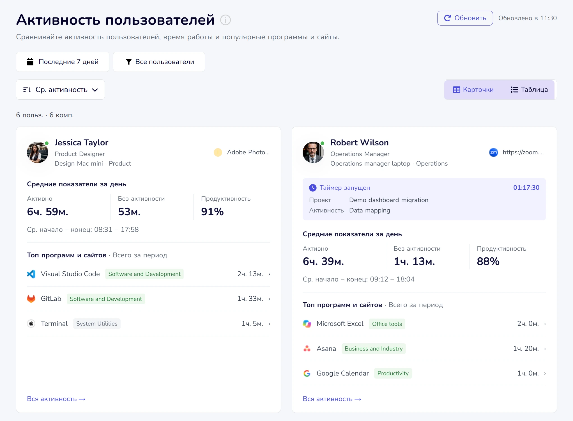Open Вся активность link in Robert's card
This screenshot has height=421, width=573.
[332, 399]
